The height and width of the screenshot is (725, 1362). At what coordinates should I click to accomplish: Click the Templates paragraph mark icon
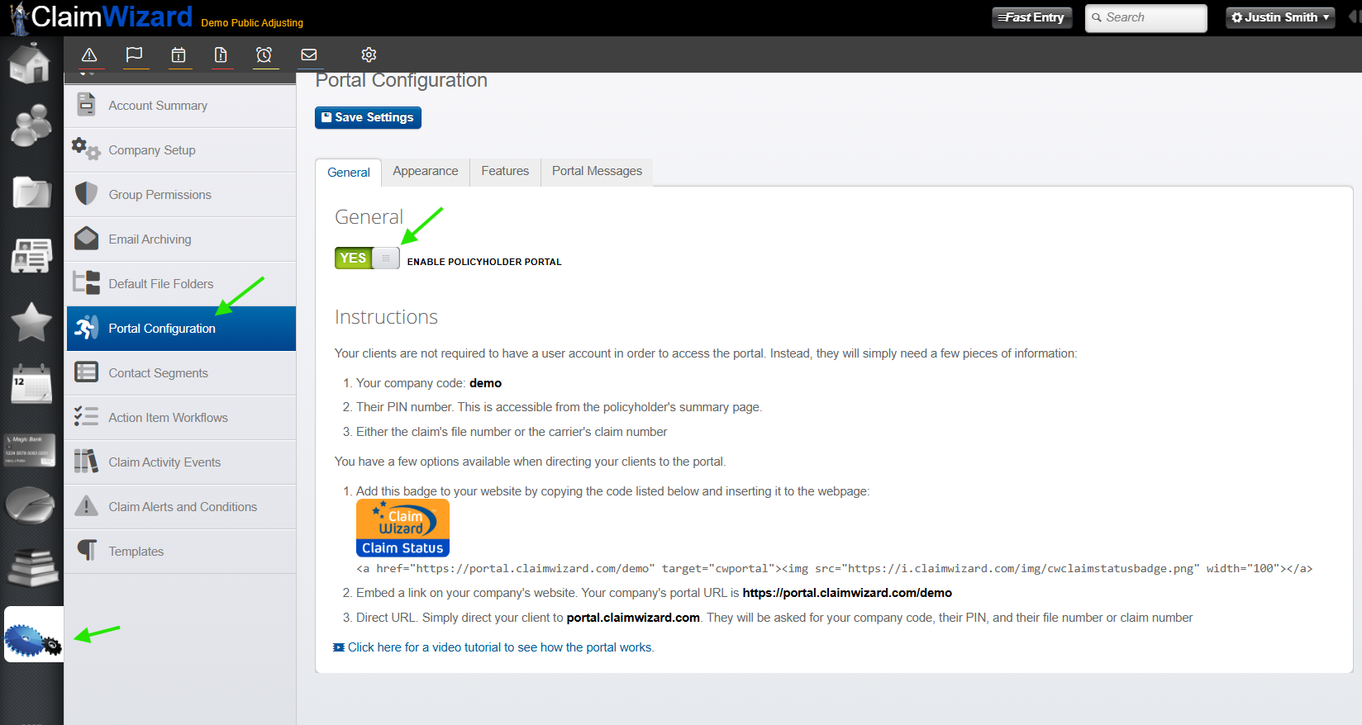point(86,550)
